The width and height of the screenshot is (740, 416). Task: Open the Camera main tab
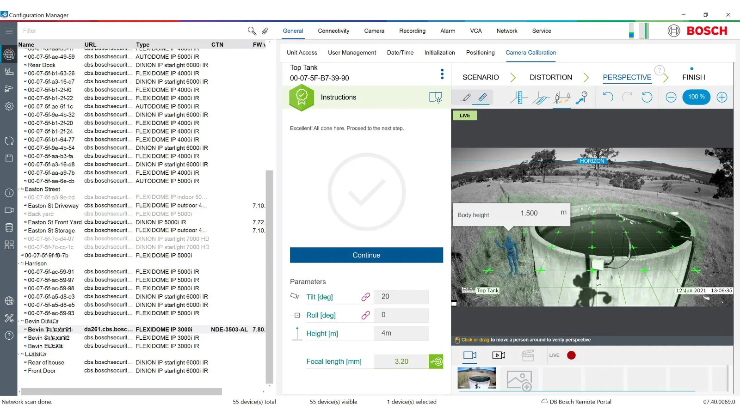(x=374, y=31)
